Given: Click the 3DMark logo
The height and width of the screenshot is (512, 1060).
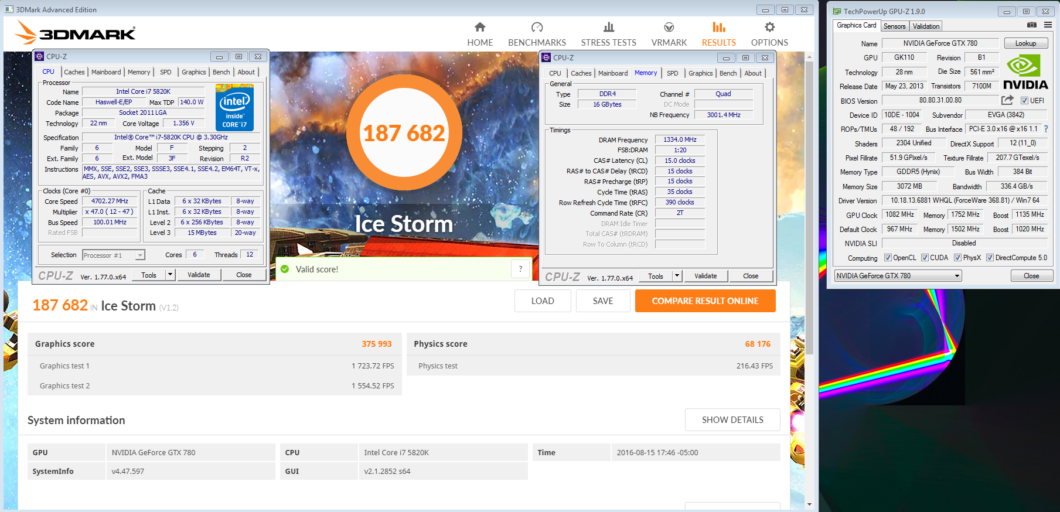Looking at the screenshot, I should tap(75, 33).
